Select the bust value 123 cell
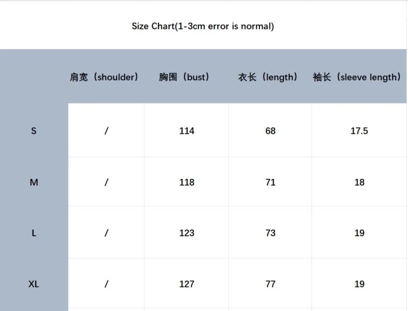The height and width of the screenshot is (311, 408). (x=187, y=232)
